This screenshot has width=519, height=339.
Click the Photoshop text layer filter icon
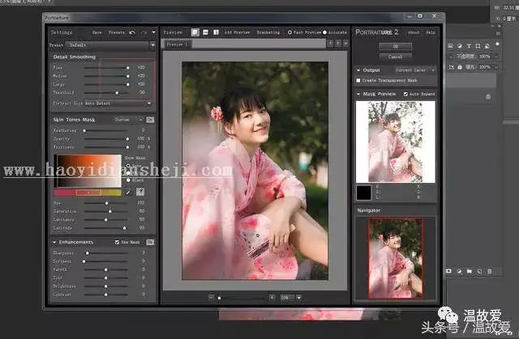point(469,46)
